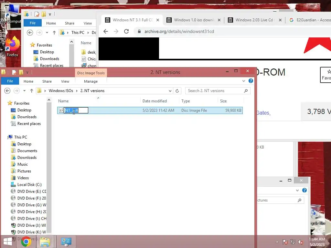
Task: Show hidden tray icons arrow
Action: click(x=277, y=242)
